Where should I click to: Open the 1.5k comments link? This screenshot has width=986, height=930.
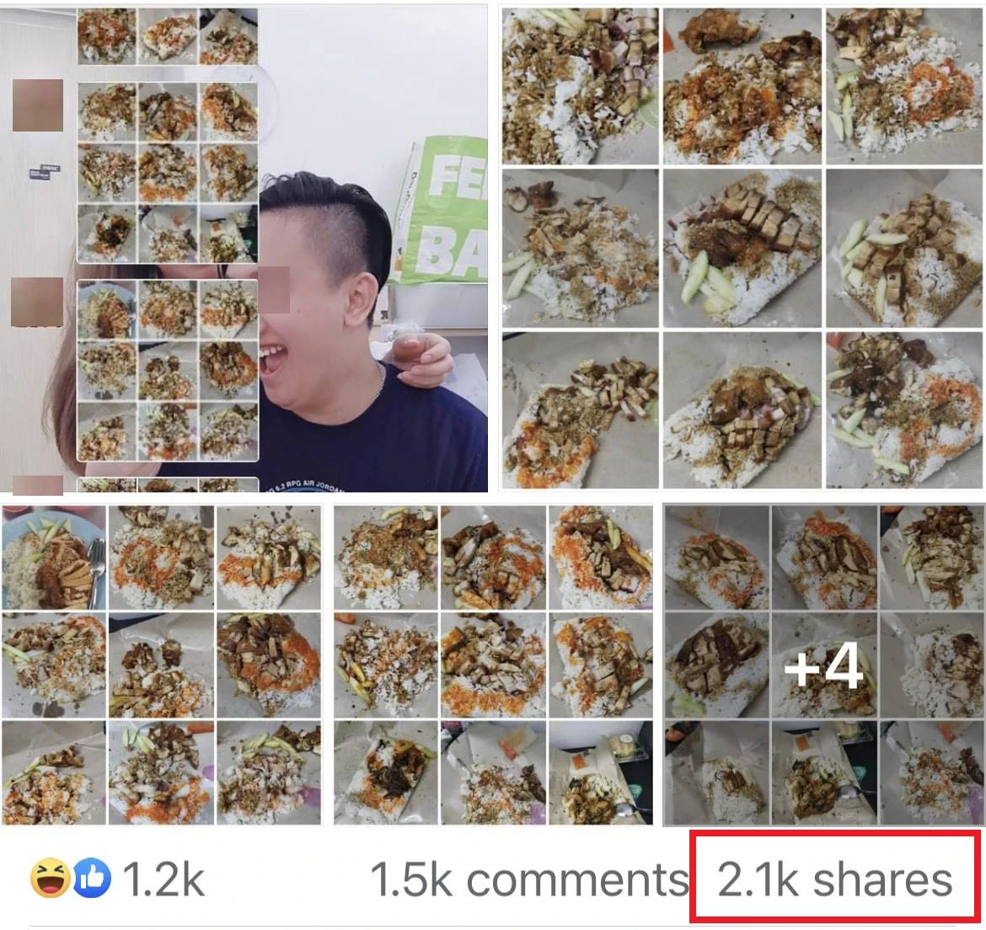(529, 879)
